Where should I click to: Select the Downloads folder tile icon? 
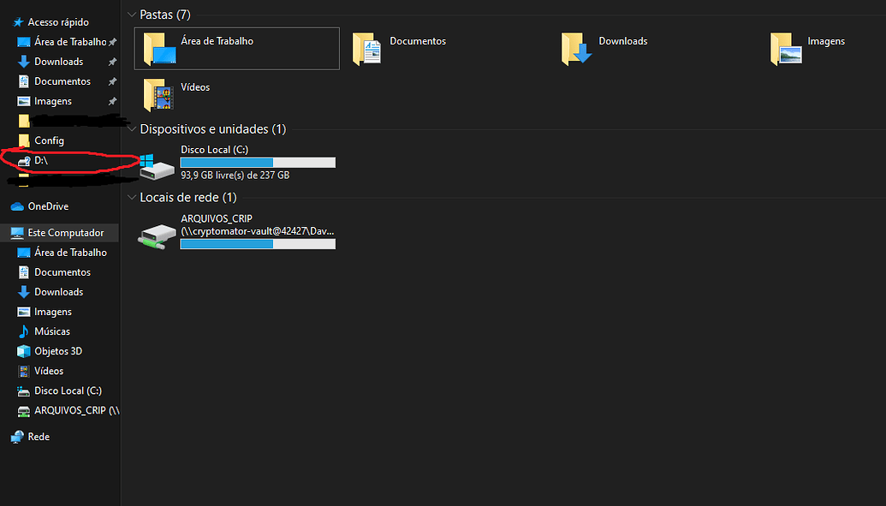click(x=576, y=49)
